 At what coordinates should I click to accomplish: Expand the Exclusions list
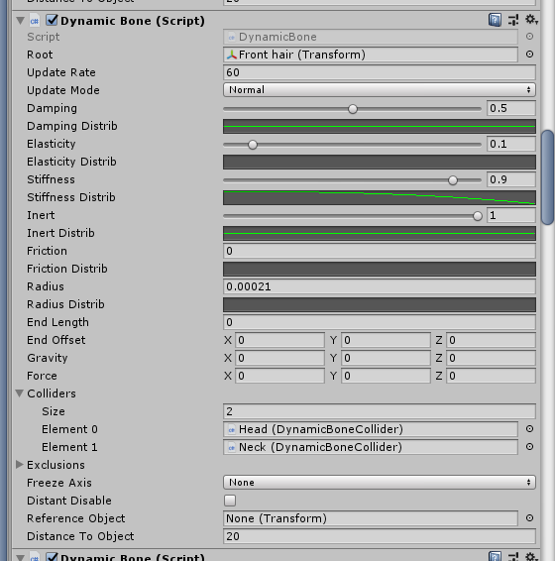click(x=20, y=465)
